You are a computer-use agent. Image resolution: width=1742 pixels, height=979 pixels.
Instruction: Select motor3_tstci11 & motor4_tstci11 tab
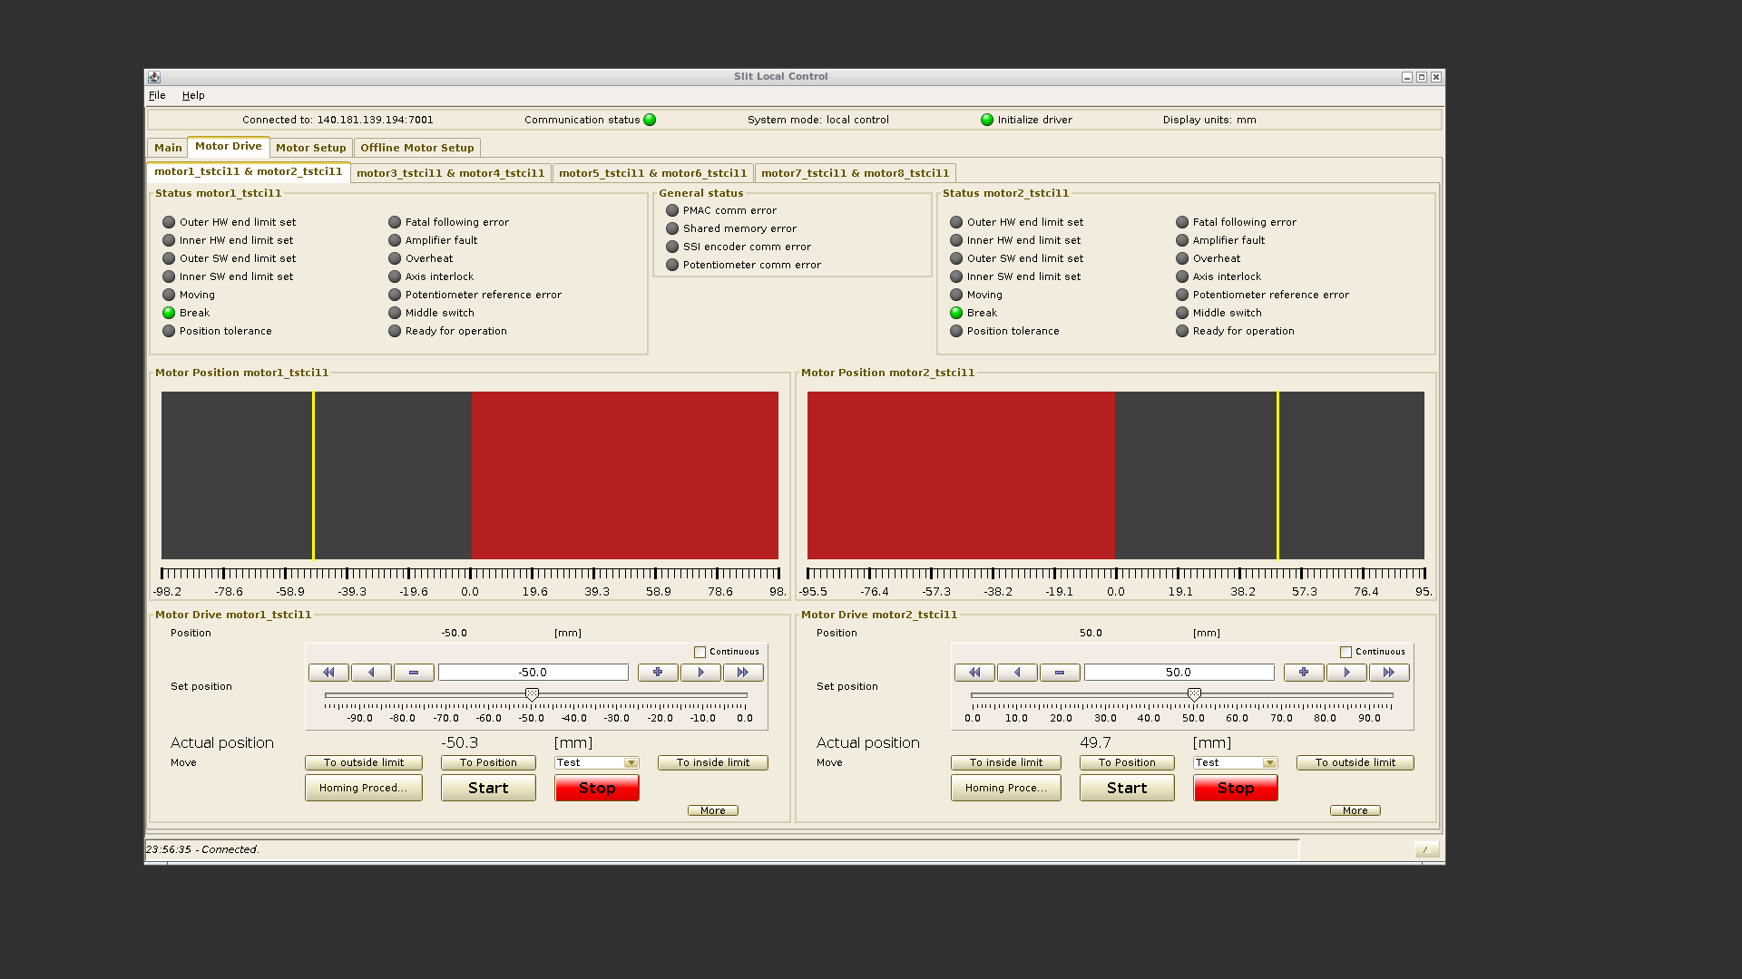(451, 173)
